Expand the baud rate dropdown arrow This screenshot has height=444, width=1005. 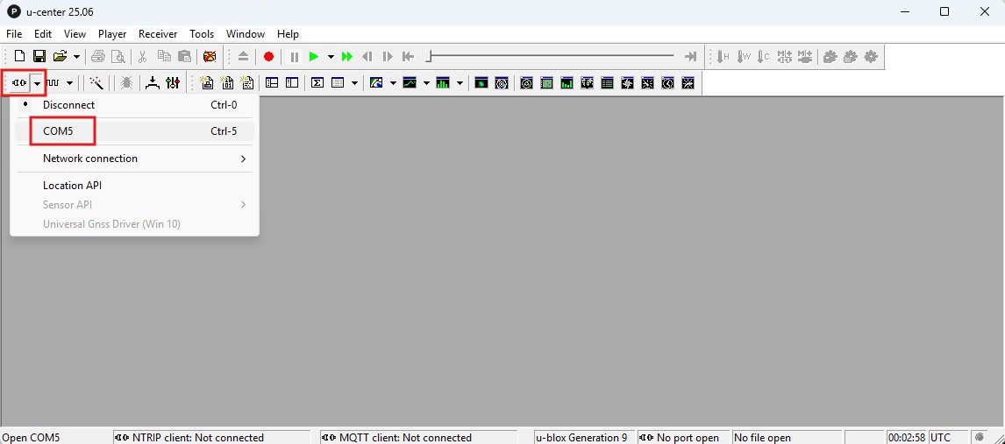point(70,83)
